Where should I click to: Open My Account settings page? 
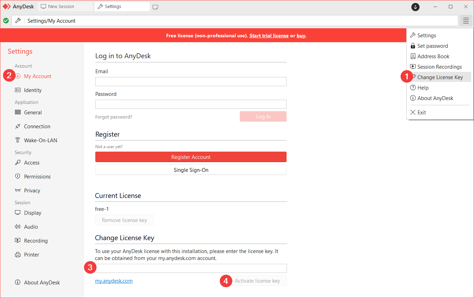click(38, 76)
